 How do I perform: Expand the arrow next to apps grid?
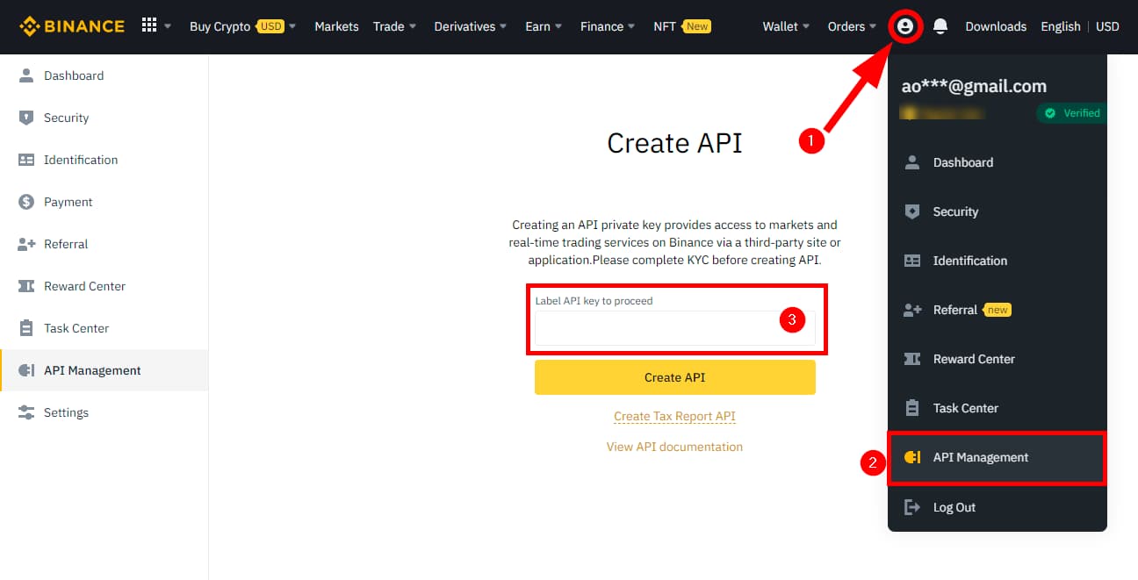tap(168, 26)
